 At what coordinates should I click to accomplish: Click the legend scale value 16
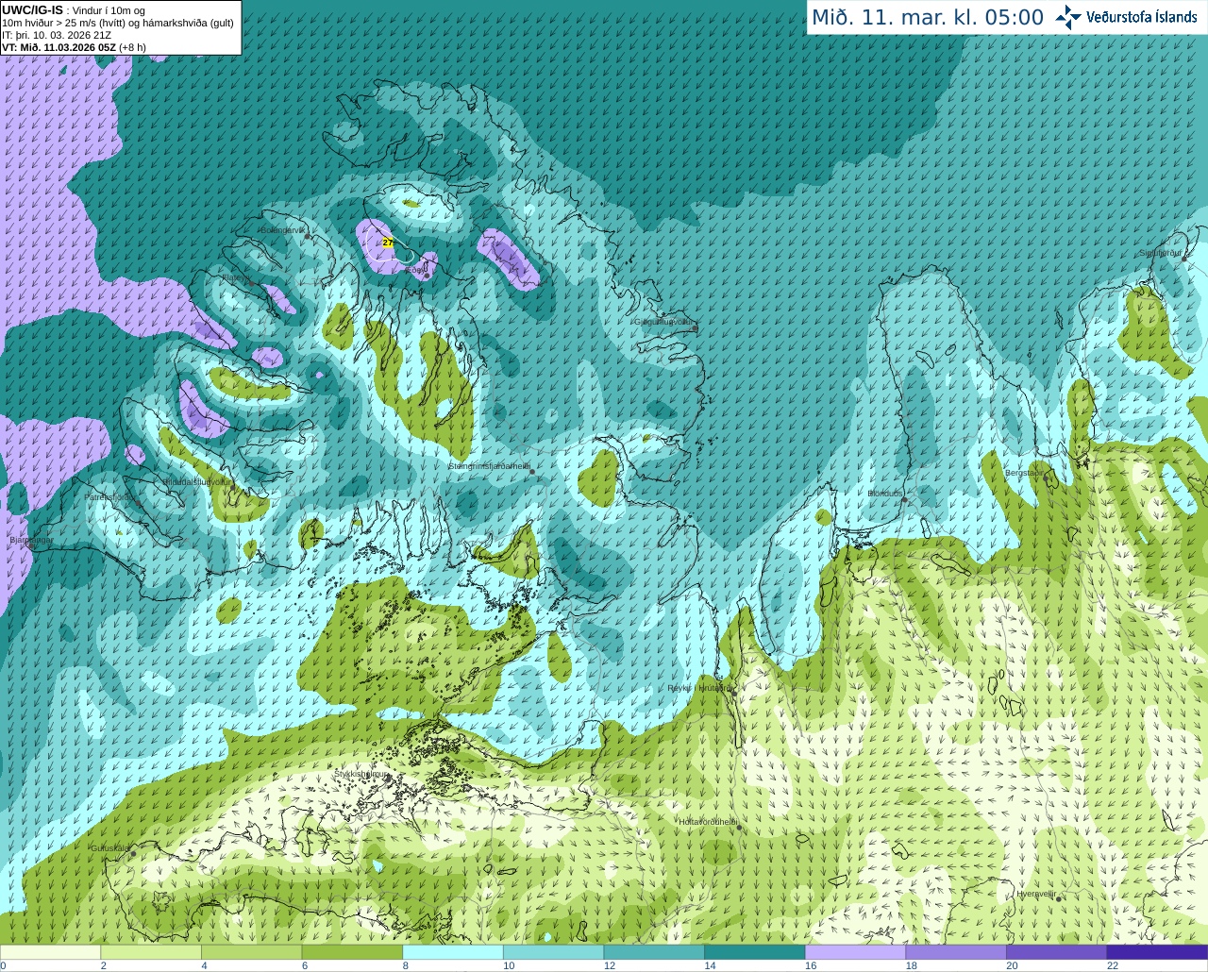tap(810, 965)
